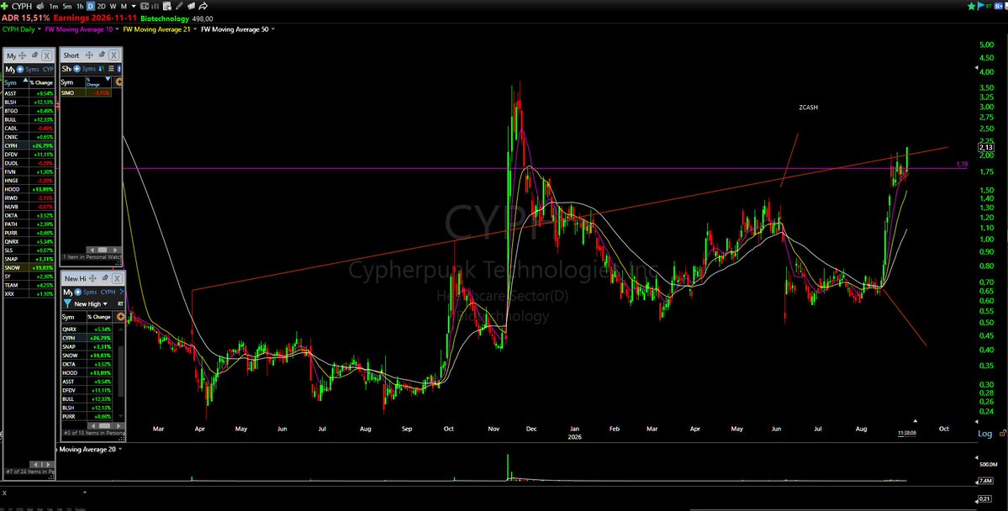Switch chart to 1h timeframe
Screen dimensions: 1008x511
[80, 7]
